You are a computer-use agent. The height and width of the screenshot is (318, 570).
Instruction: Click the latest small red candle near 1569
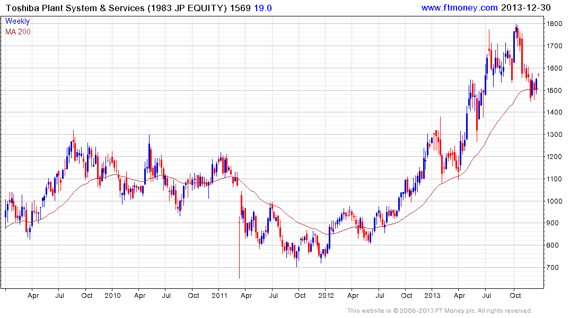[538, 75]
